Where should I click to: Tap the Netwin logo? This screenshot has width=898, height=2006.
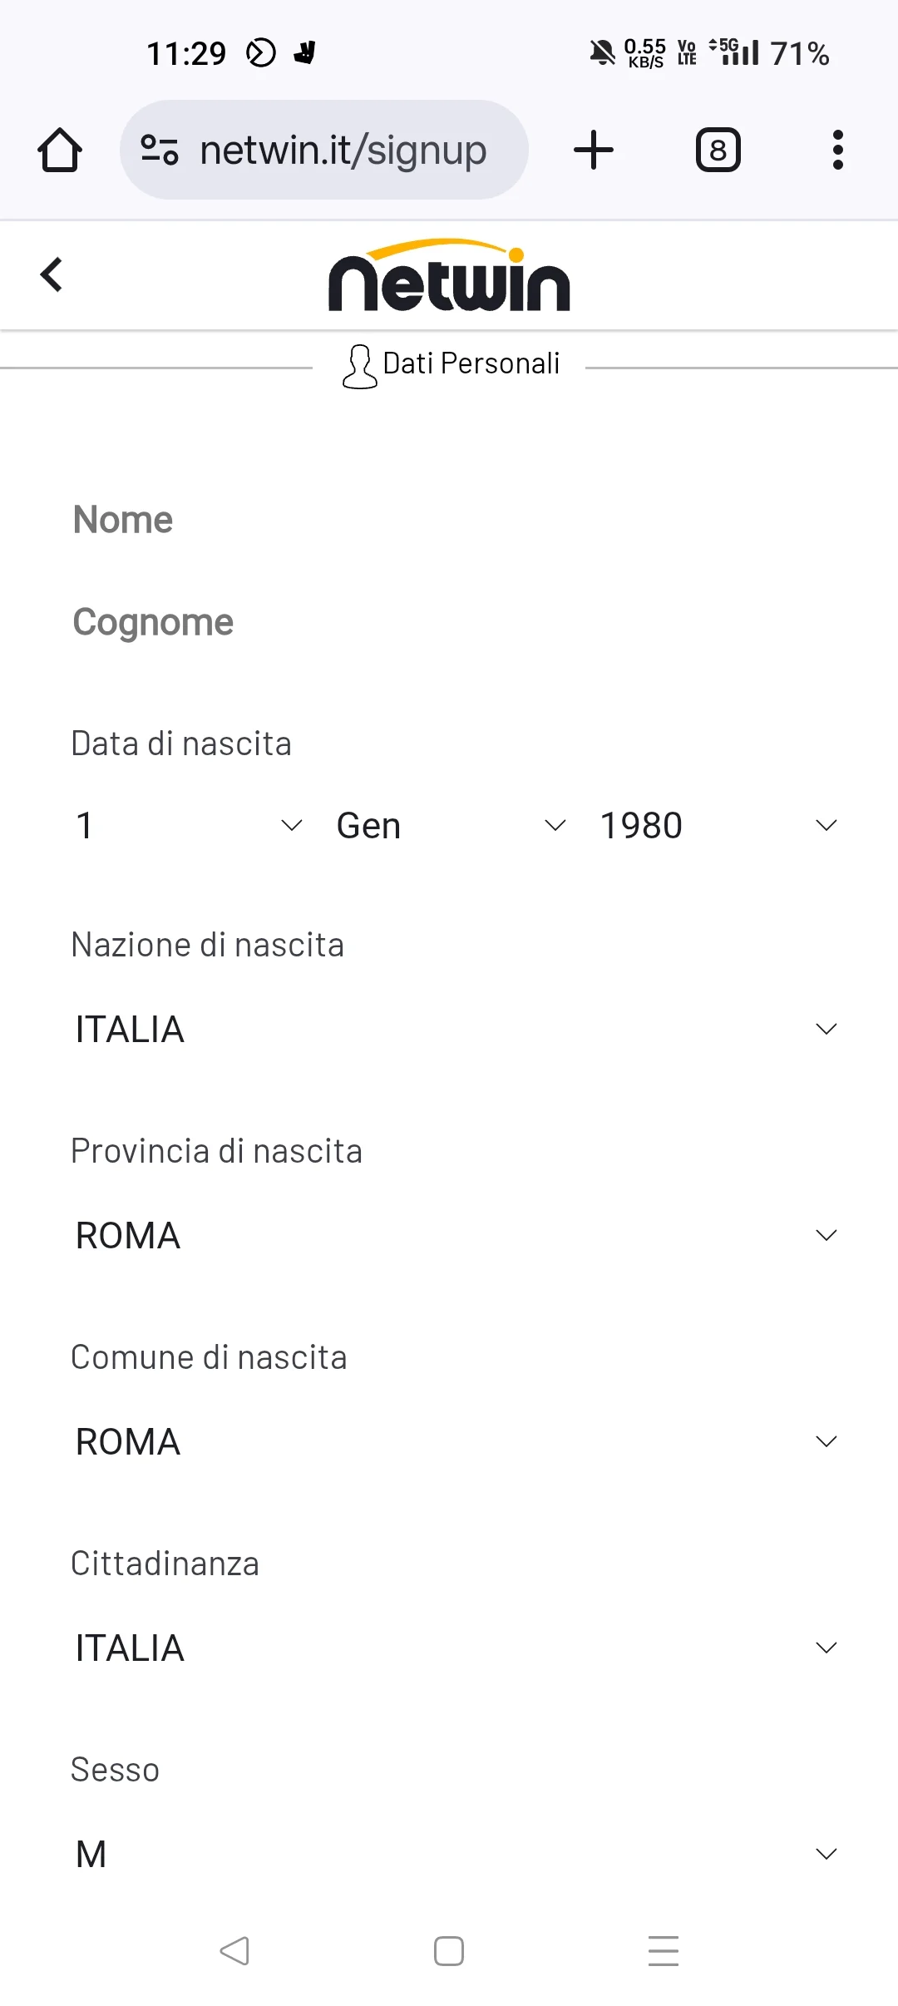449,275
